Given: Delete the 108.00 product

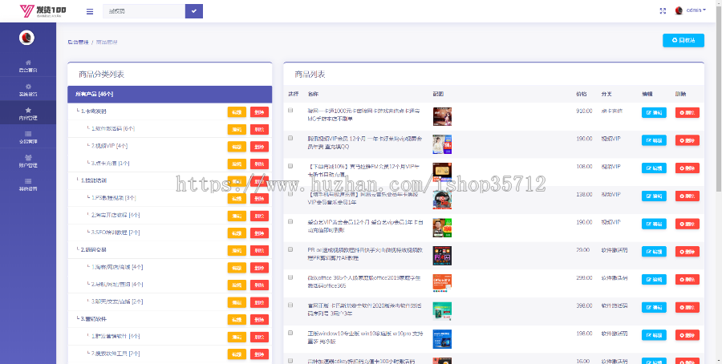Looking at the screenshot, I should click(688, 168).
